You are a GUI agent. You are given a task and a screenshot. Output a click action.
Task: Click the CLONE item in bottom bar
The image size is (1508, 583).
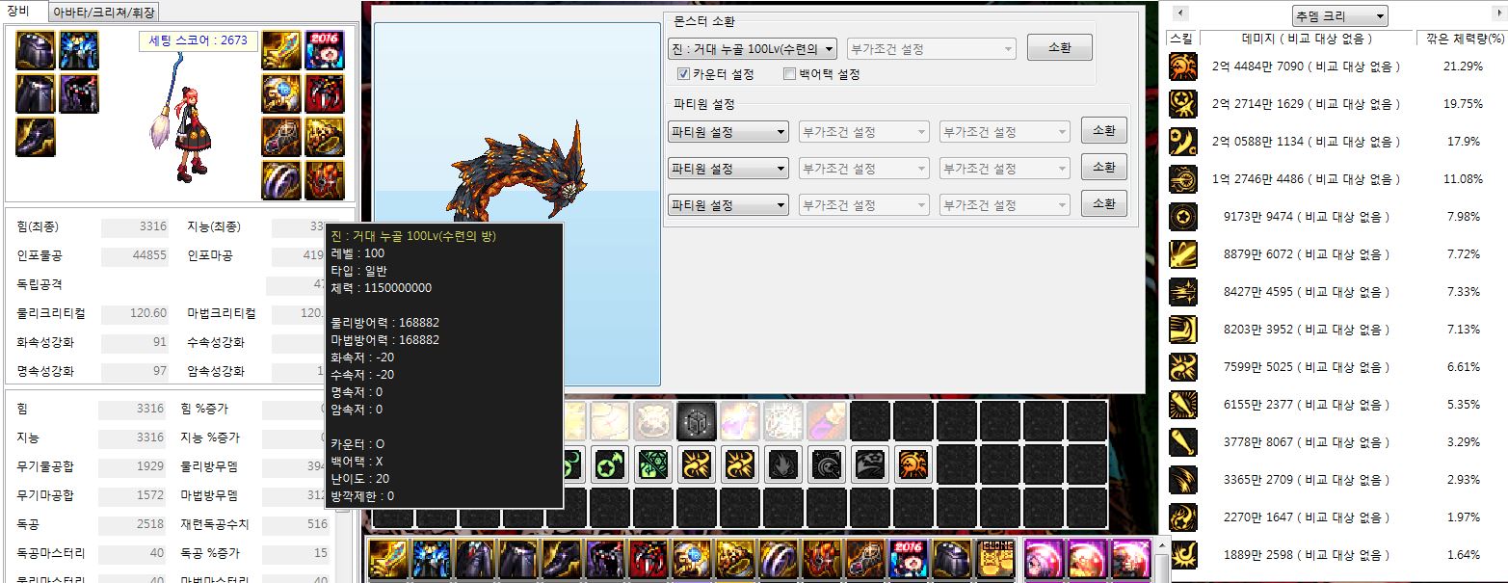994,559
